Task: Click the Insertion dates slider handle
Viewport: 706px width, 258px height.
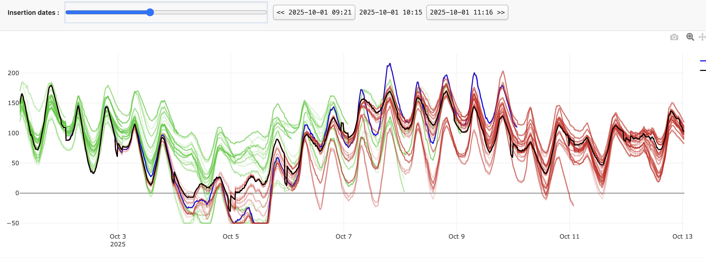Action: [x=151, y=12]
